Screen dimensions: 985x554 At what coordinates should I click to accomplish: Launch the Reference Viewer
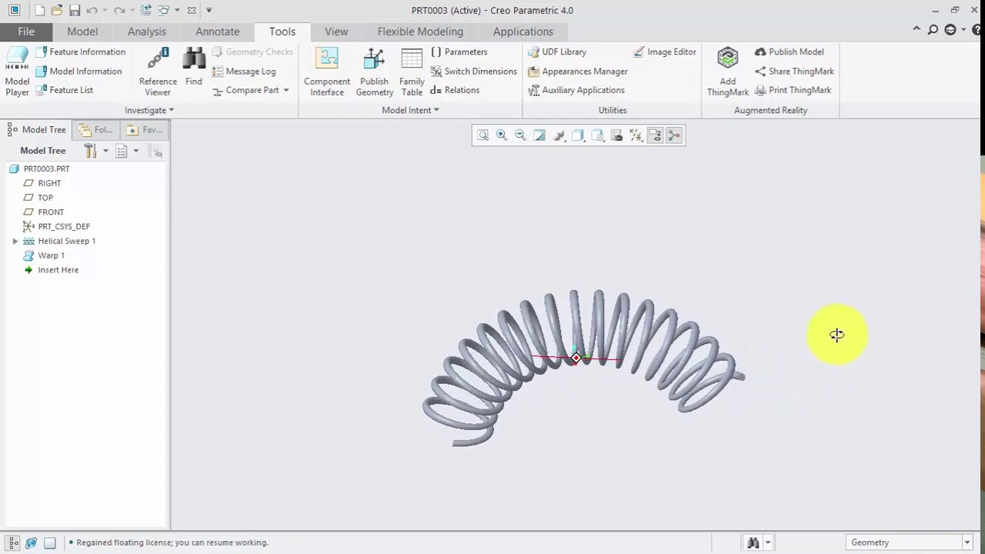[x=158, y=72]
